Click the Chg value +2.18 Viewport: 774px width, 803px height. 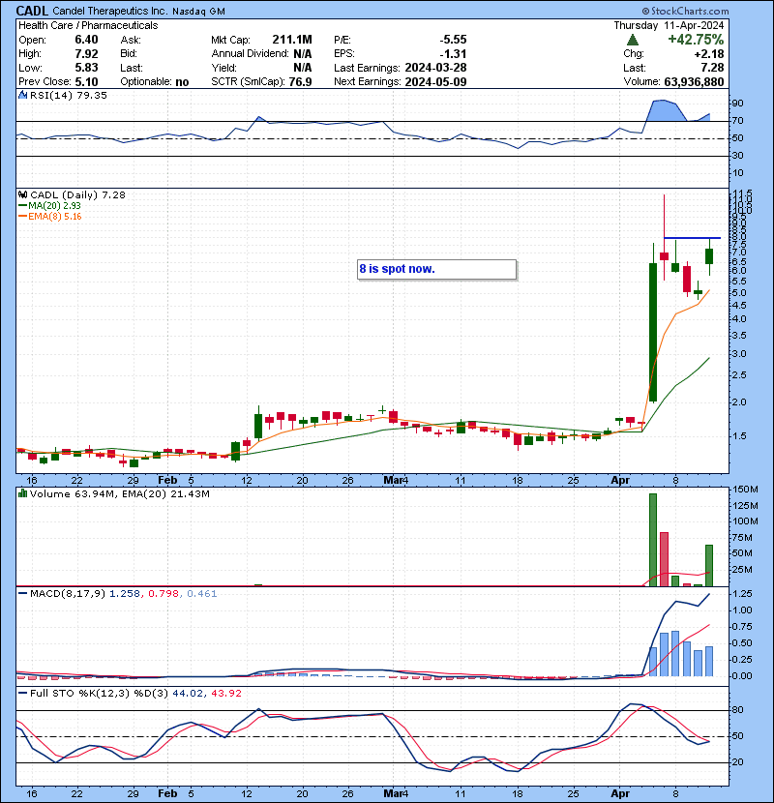[709, 54]
